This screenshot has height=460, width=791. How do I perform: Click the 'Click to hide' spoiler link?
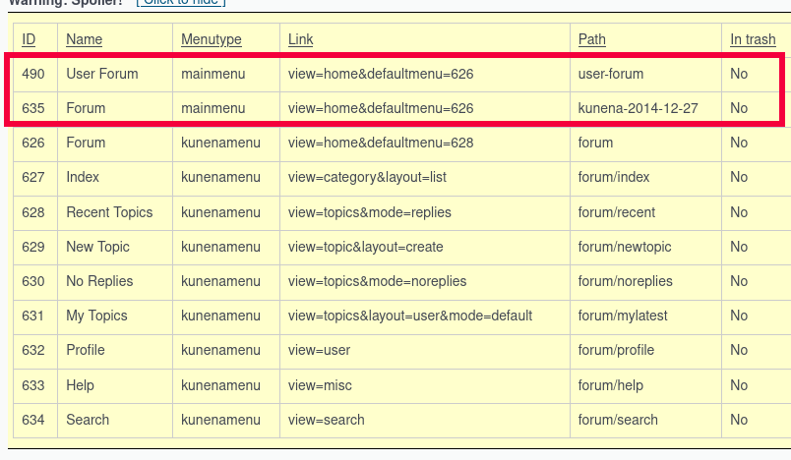coord(181,3)
